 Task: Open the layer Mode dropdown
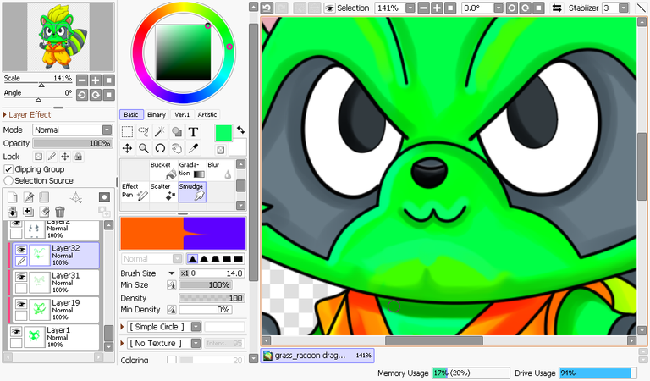107,130
